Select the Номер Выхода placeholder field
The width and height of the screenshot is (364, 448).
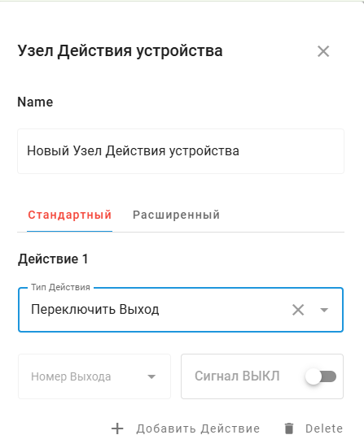(94, 376)
